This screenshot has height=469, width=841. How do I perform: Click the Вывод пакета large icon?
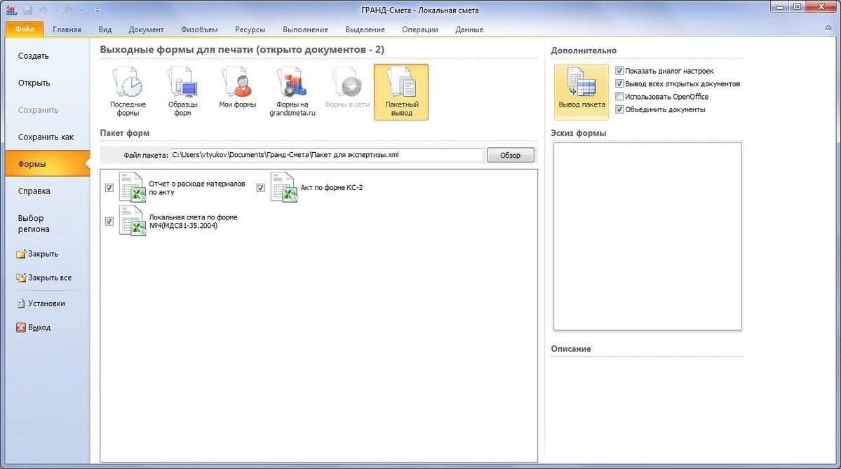581,92
